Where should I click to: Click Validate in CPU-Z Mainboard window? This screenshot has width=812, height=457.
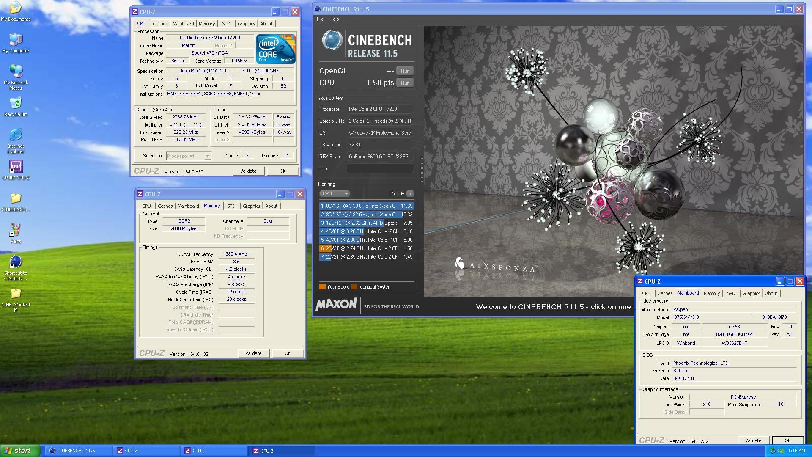[x=753, y=440]
